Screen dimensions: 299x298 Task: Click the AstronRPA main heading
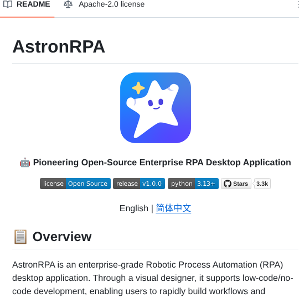point(59,46)
